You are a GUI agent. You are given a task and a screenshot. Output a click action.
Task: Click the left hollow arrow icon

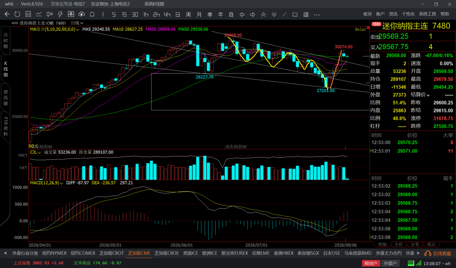(x=242, y=14)
